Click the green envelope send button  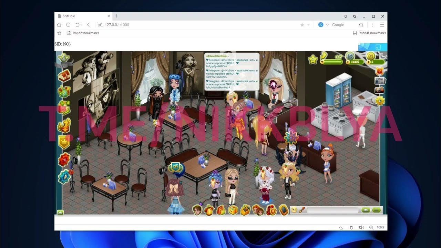tap(365, 210)
